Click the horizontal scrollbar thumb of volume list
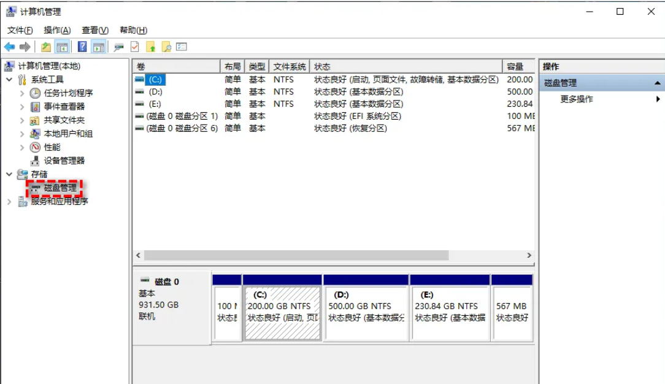 click(296, 255)
